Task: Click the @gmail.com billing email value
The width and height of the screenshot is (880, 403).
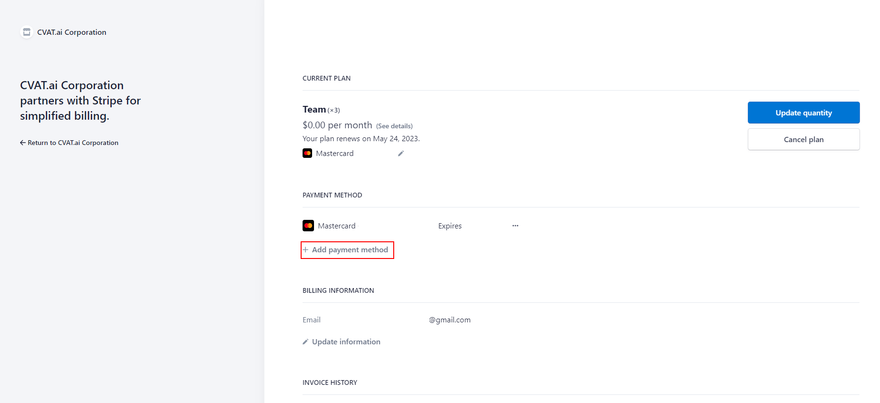Action: [450, 320]
